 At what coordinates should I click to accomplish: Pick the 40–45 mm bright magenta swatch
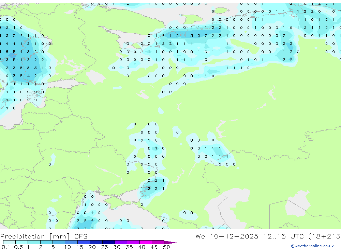coord(146,242)
